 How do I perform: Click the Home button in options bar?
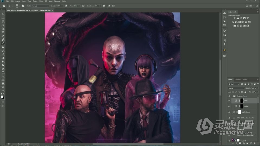point(4,6)
